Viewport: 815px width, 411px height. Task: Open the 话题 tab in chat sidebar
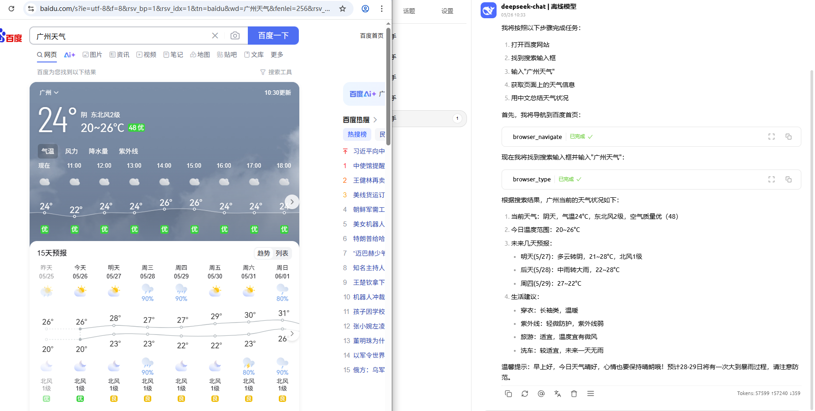[x=409, y=11]
